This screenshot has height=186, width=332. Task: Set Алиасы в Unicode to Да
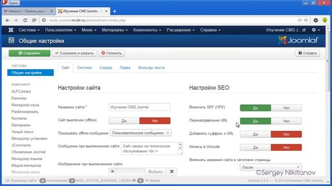point(255,147)
